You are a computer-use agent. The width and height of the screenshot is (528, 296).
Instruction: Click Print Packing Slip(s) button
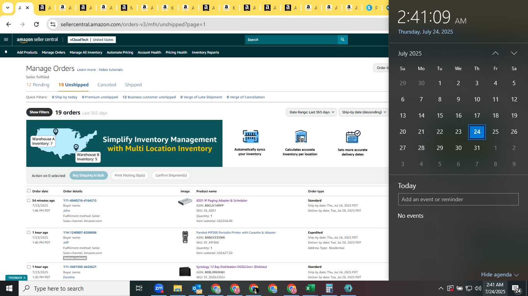(130, 175)
